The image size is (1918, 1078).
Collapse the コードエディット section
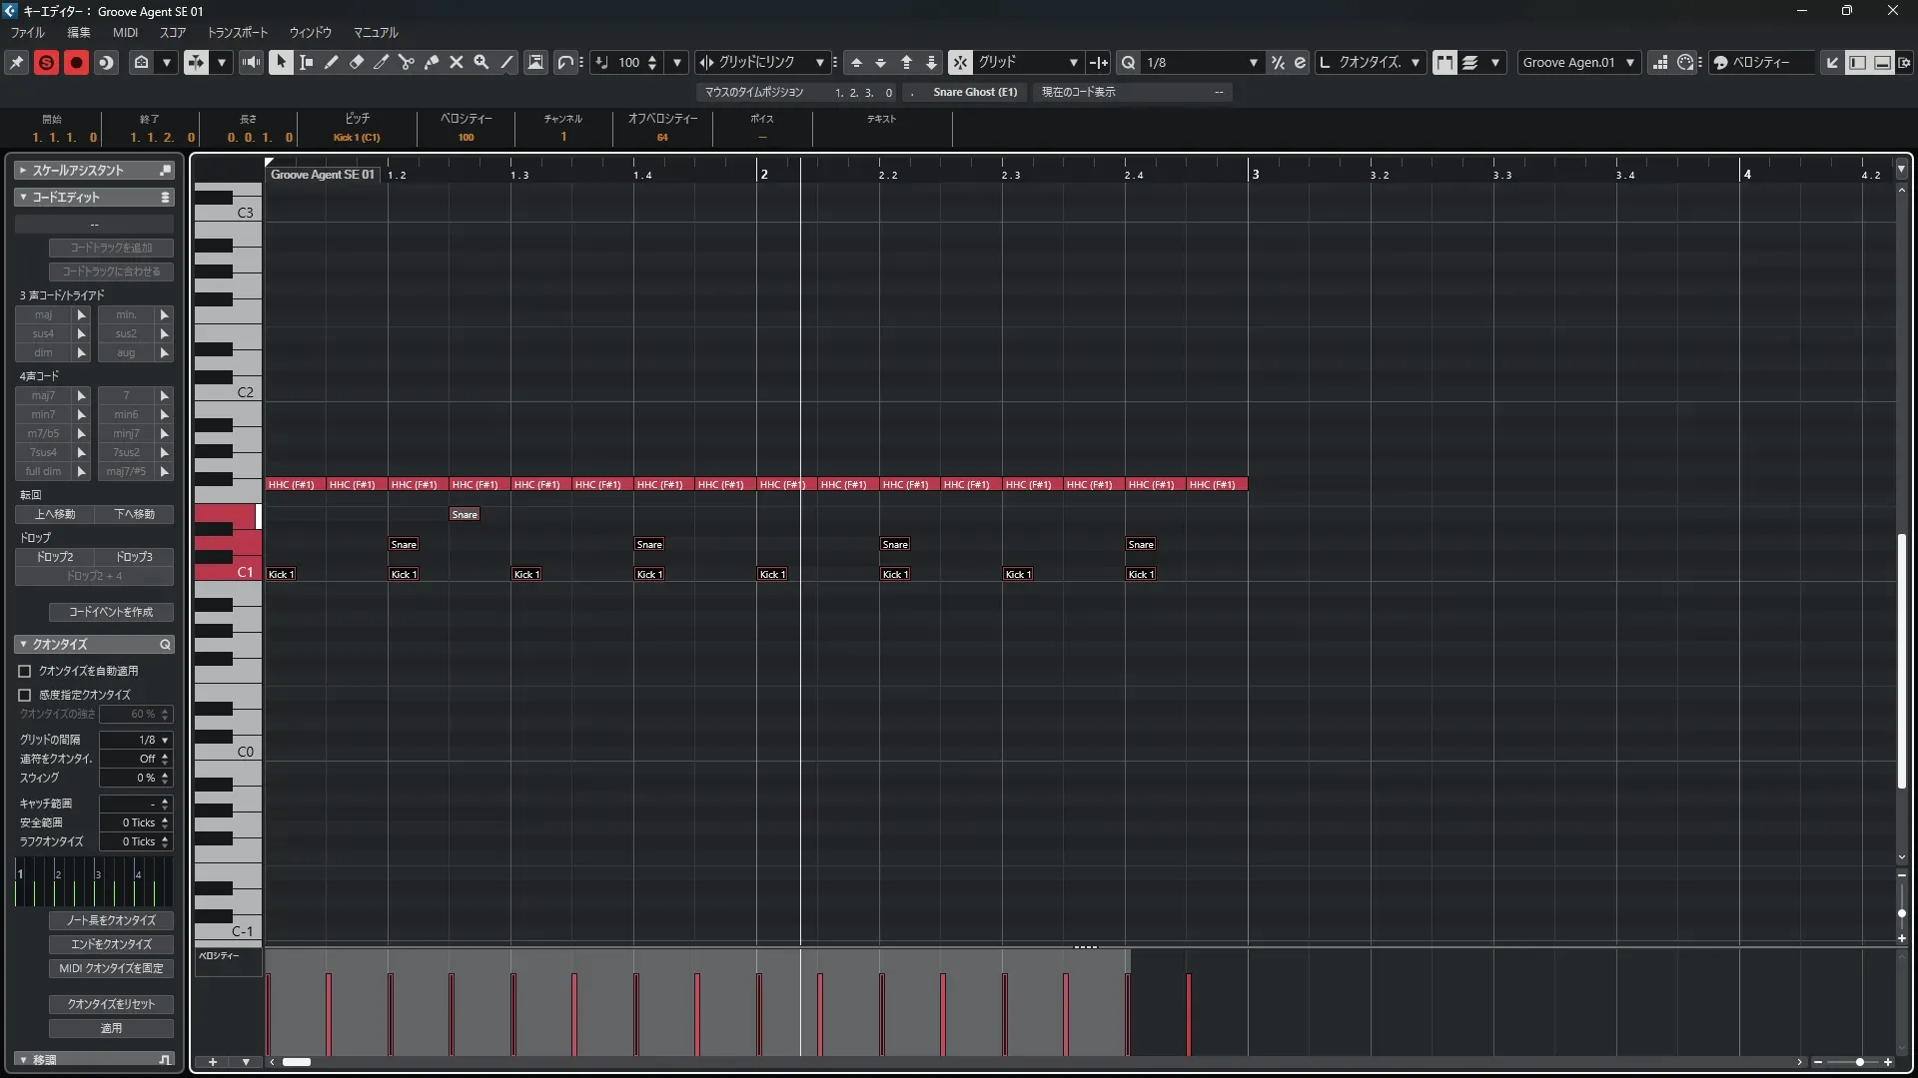point(23,198)
